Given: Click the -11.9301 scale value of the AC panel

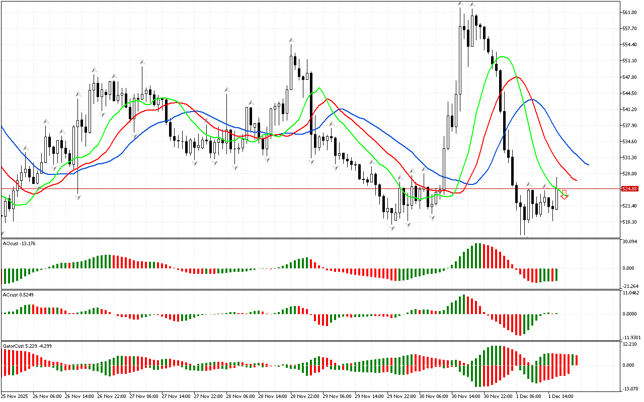Looking at the screenshot, I should pyautogui.click(x=631, y=338).
